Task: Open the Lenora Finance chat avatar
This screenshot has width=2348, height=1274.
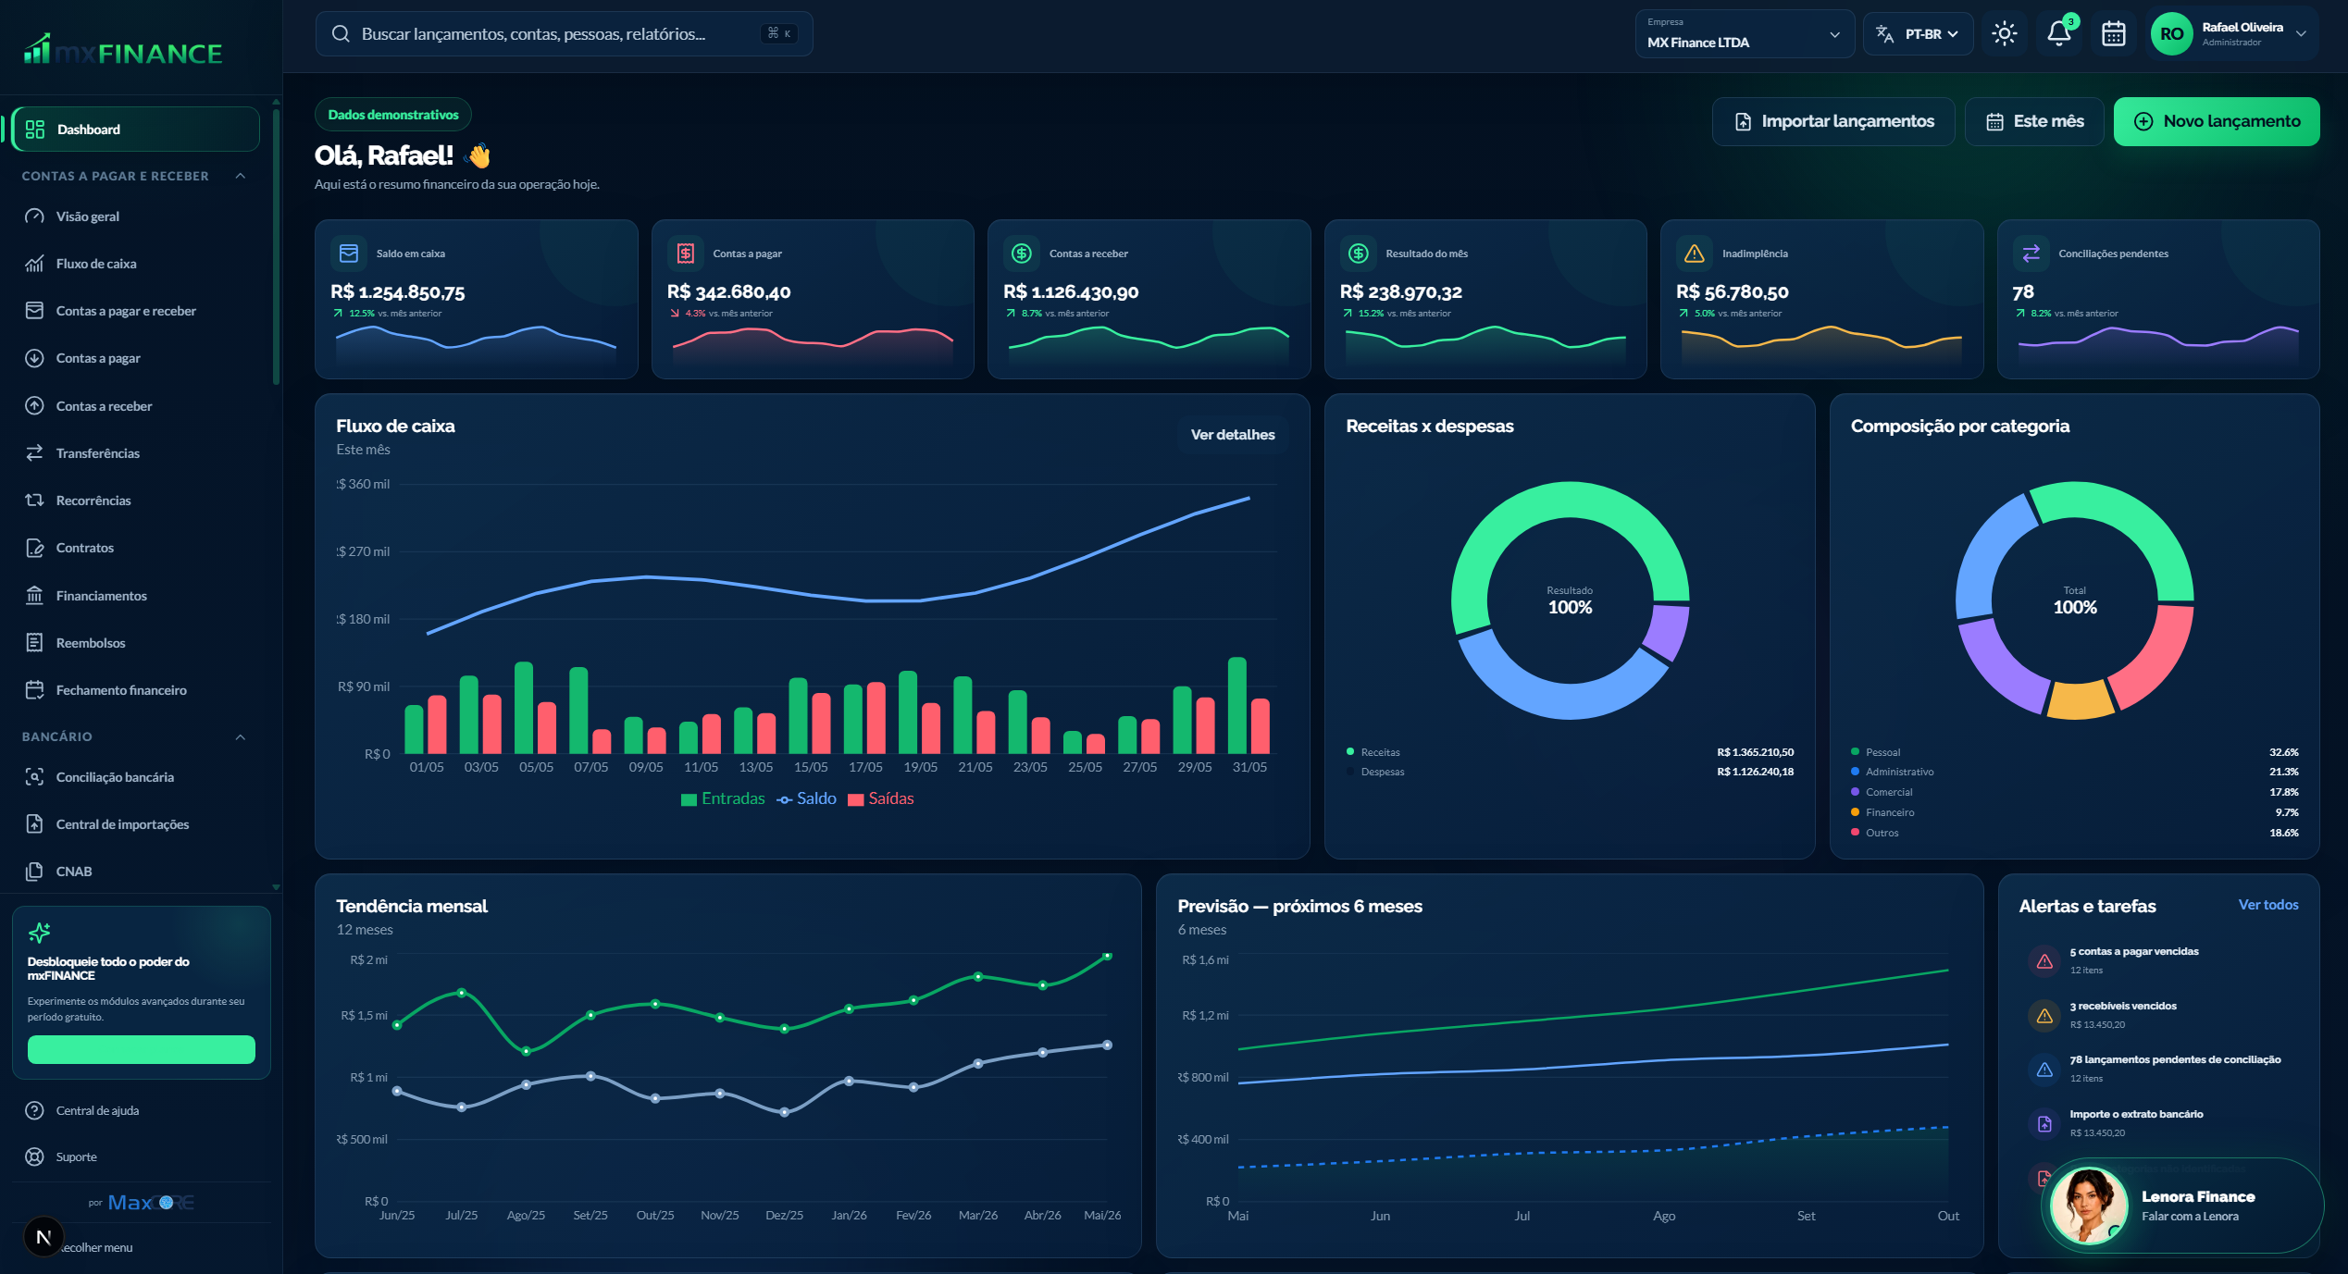Action: tap(2089, 1206)
